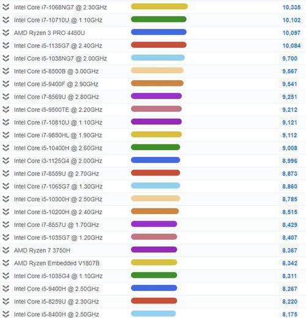Click double-chevron icon beside Intel Core i7-1065G7
Screen dimensions: 306x318
(x=6, y=187)
